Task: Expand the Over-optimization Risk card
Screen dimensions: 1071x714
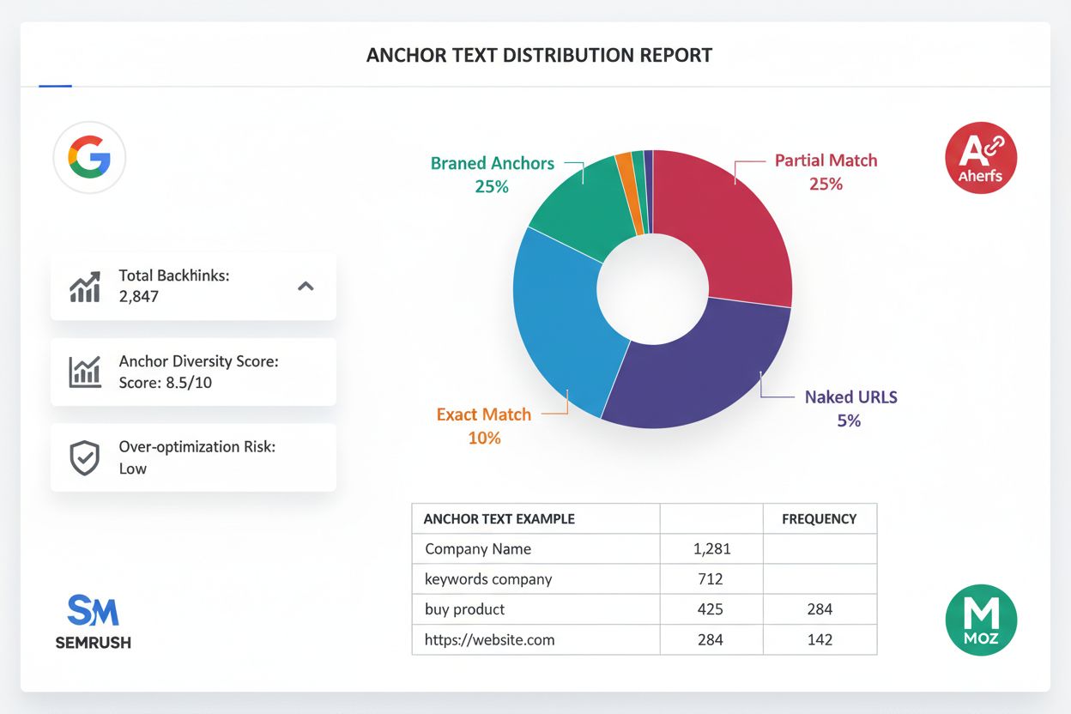Action: tap(193, 457)
